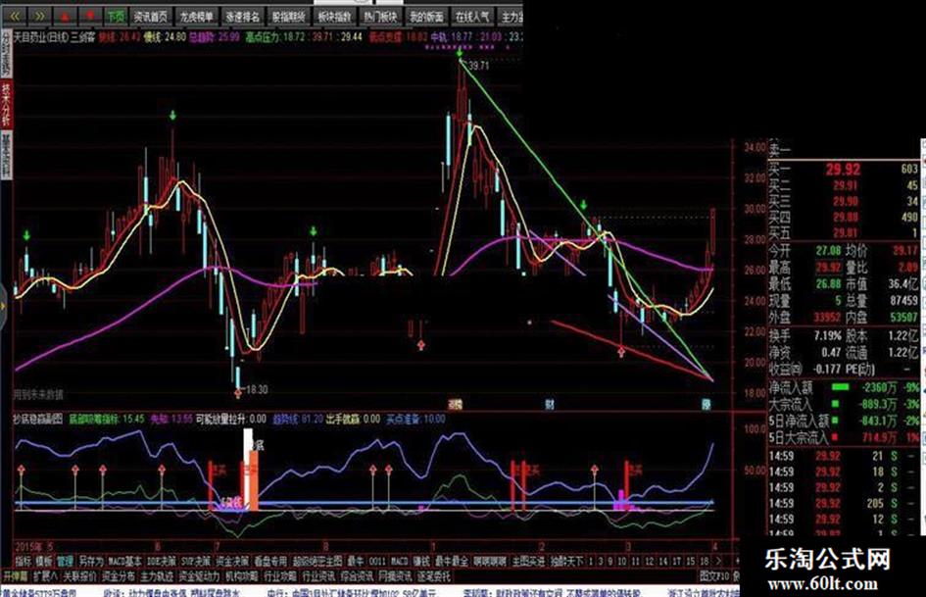This screenshot has width=926, height=597.
Task: Open 关联报价 bottom tab
Action: click(x=79, y=575)
